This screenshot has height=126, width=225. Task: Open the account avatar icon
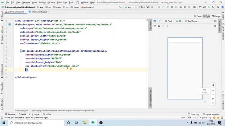coord(223,7)
